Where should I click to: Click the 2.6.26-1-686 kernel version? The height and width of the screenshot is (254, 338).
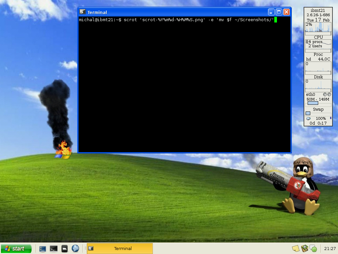click(318, 15)
